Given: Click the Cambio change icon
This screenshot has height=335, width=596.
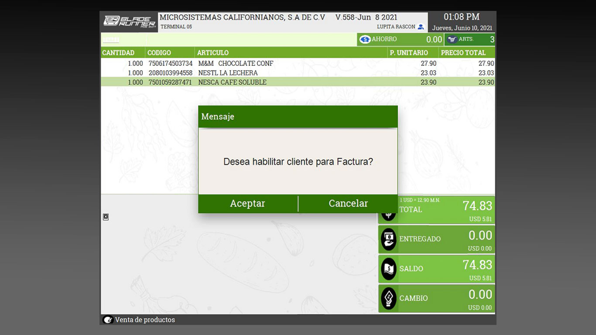Looking at the screenshot, I should 388,298.
